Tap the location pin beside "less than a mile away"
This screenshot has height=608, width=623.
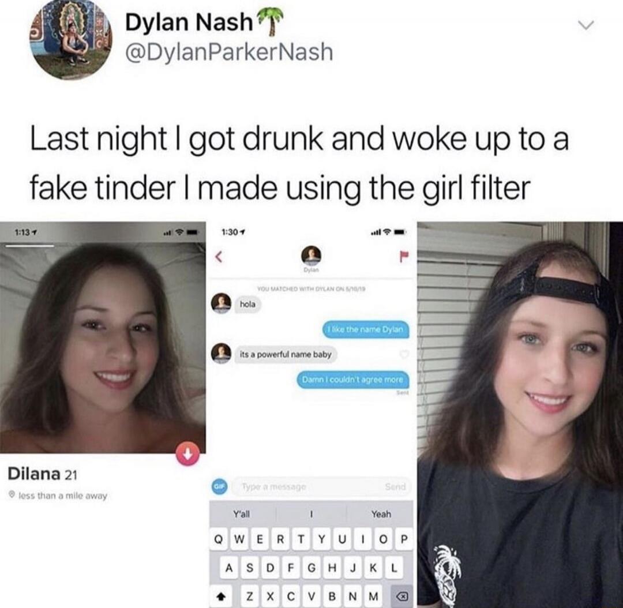coord(12,496)
